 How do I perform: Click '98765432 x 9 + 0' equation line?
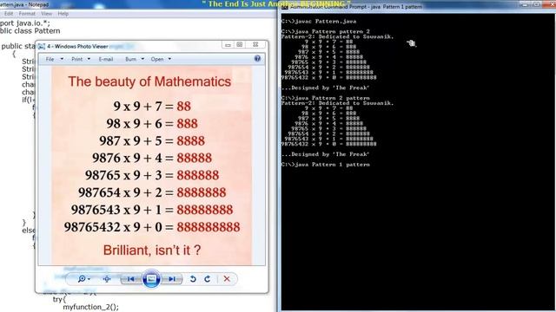point(152,227)
